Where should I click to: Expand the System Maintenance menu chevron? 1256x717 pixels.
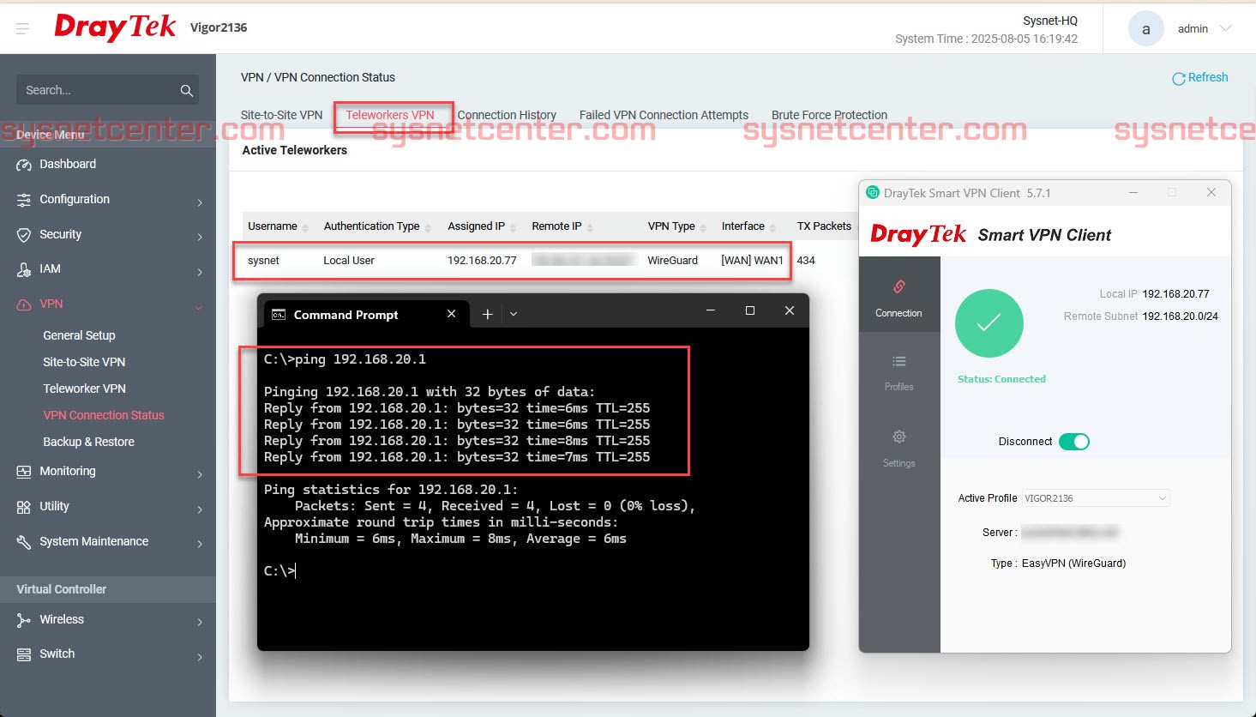pos(200,544)
